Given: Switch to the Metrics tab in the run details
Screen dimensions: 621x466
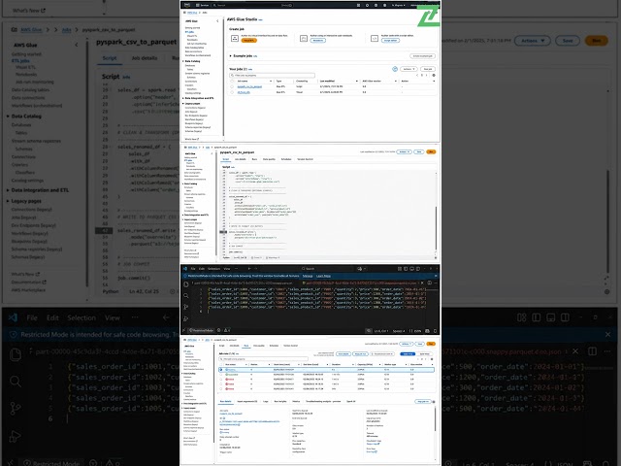Looking at the screenshot, I should coord(296,401).
